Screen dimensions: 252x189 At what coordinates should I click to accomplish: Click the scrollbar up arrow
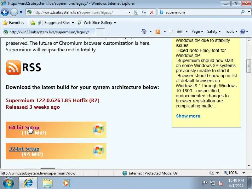pos(249,41)
